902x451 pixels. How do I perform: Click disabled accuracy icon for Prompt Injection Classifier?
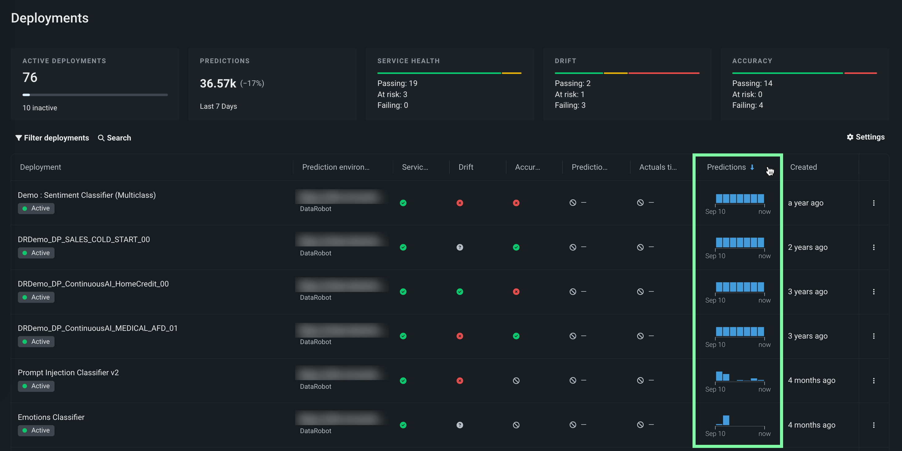click(516, 381)
